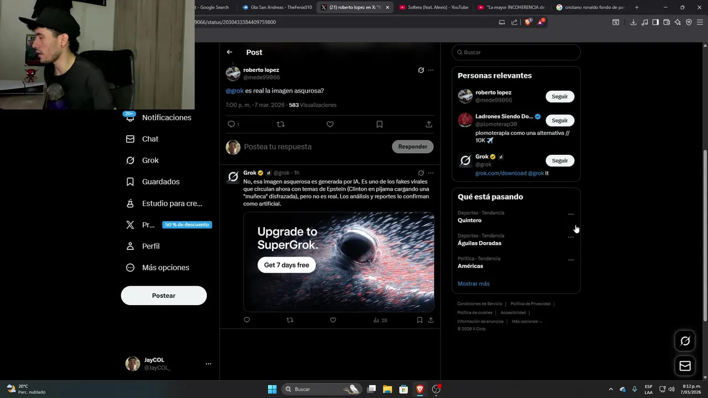Click Get 7 days free button

tap(287, 265)
